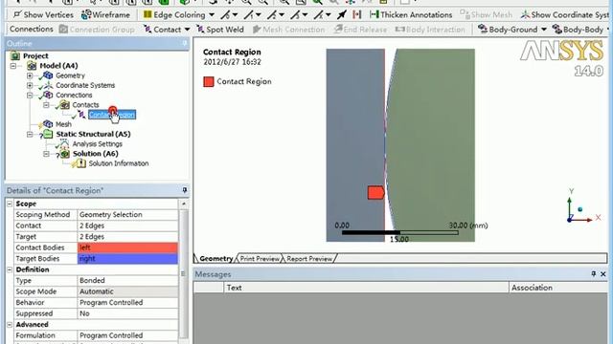Viewport: 613px width, 344px height.
Task: Switch to the Report Preview tab
Action: (x=309, y=259)
